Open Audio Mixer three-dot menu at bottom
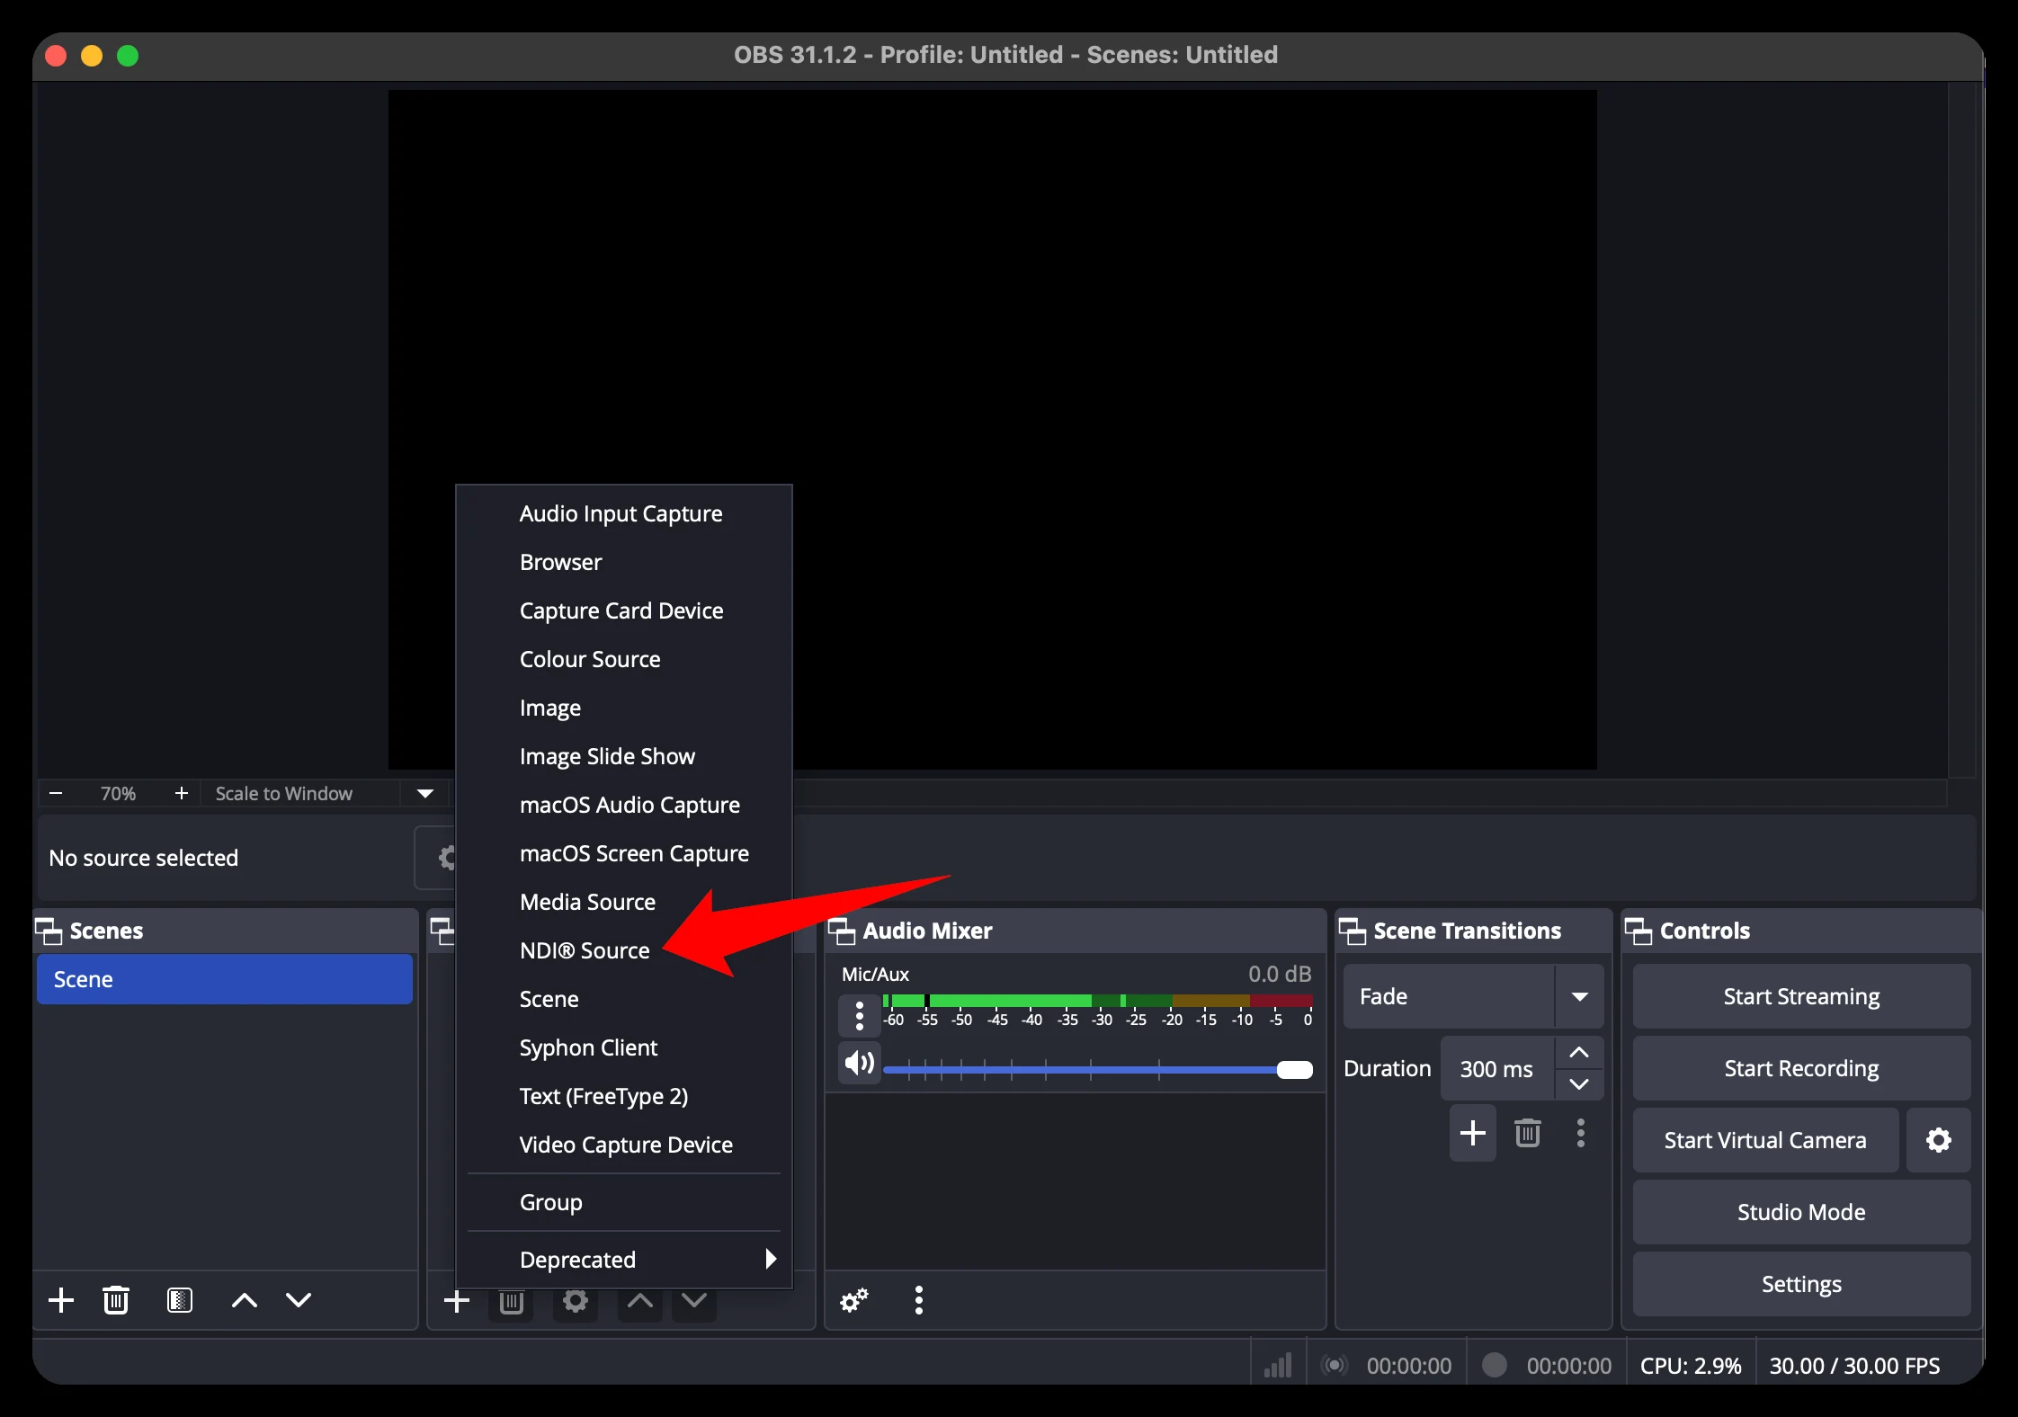 tap(918, 1300)
